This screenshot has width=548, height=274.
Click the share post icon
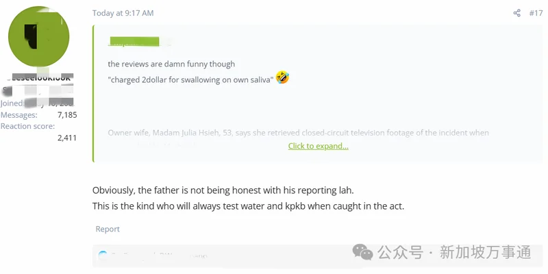click(x=517, y=13)
